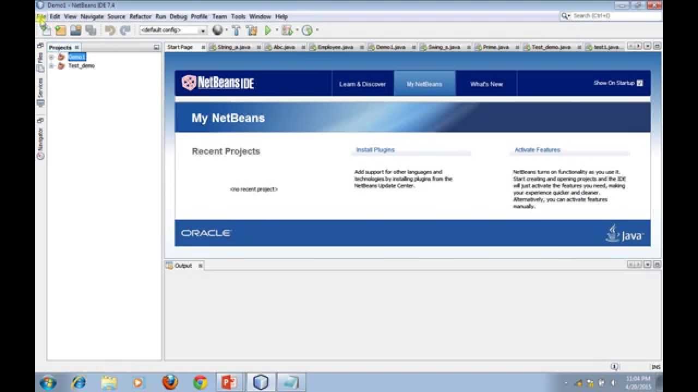698x392 pixels.
Task: Run the project with green play icon
Action: pyautogui.click(x=268, y=30)
